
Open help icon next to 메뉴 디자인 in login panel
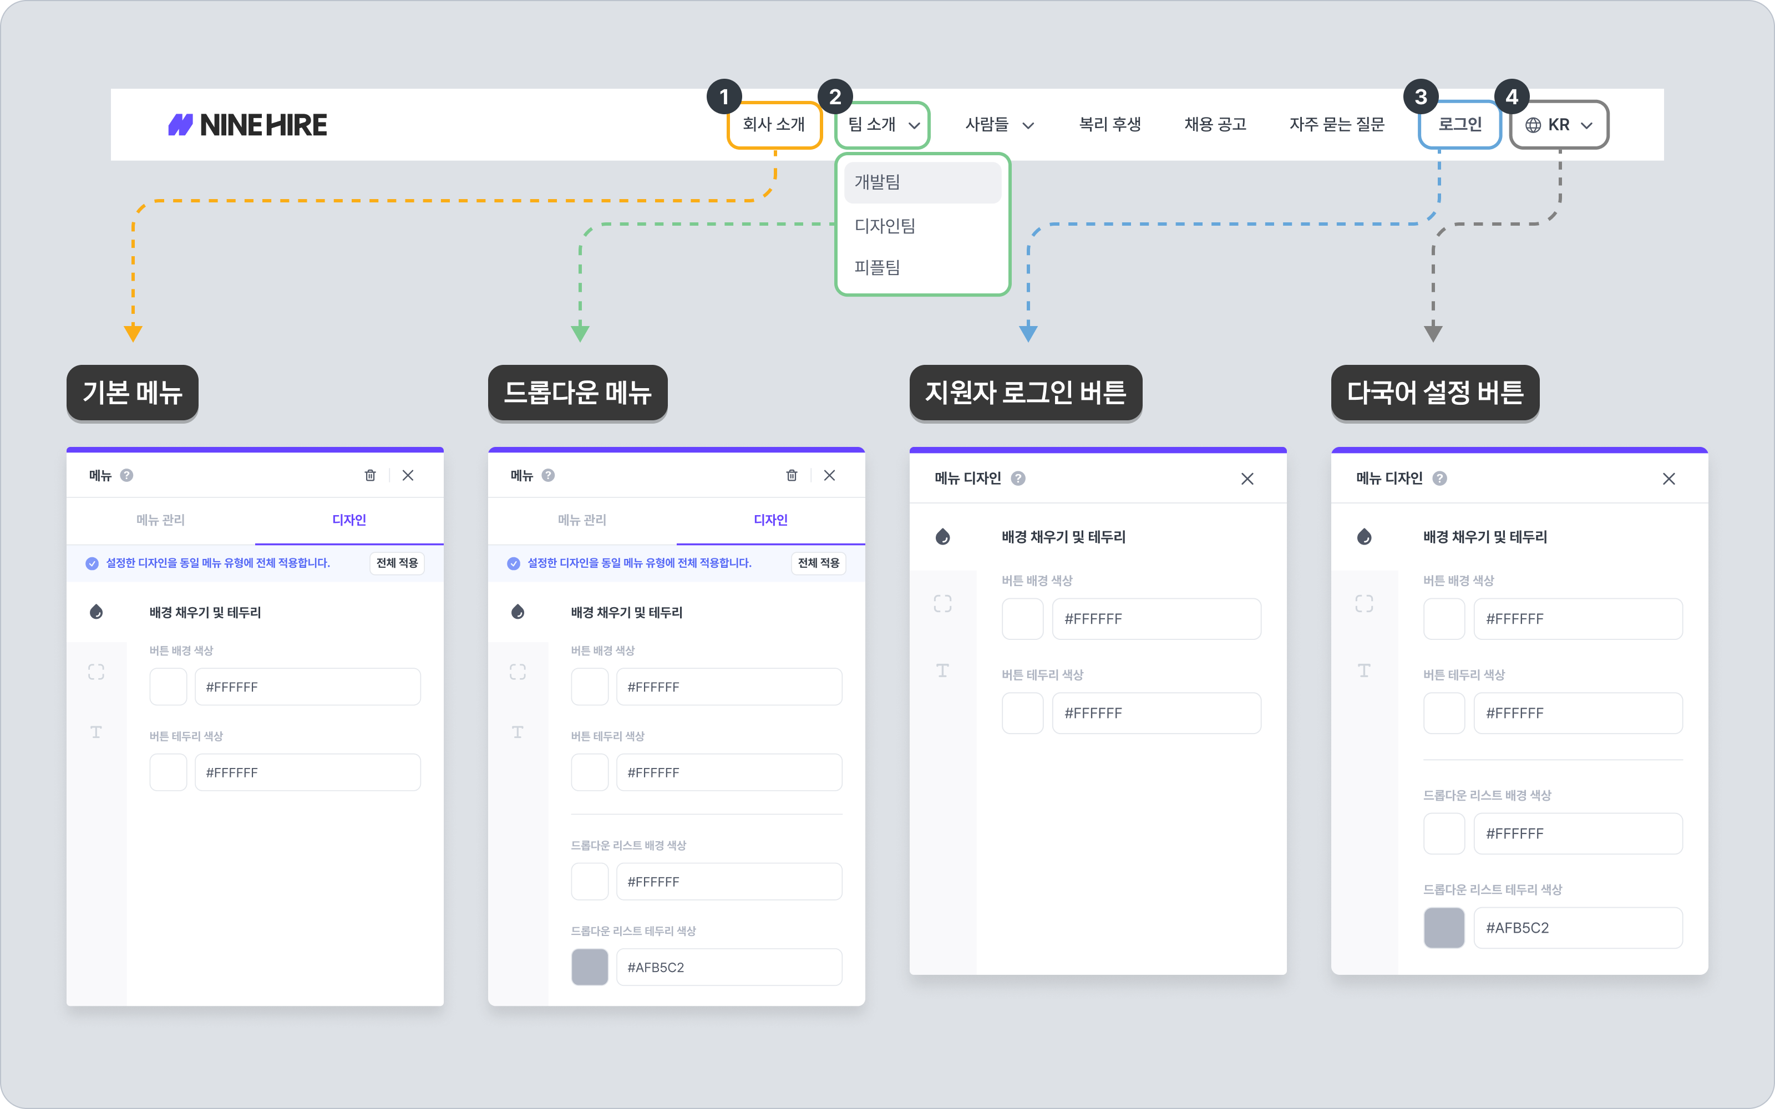point(1018,478)
